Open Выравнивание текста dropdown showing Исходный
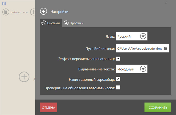Image resolution: width=176 pixels, height=115 pixels. pos(132,69)
